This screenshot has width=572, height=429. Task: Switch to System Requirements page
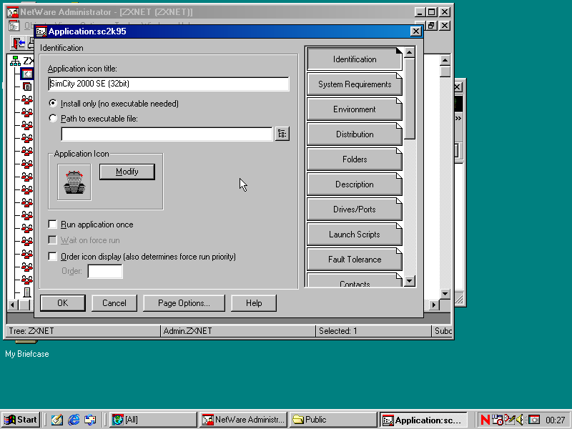(354, 84)
